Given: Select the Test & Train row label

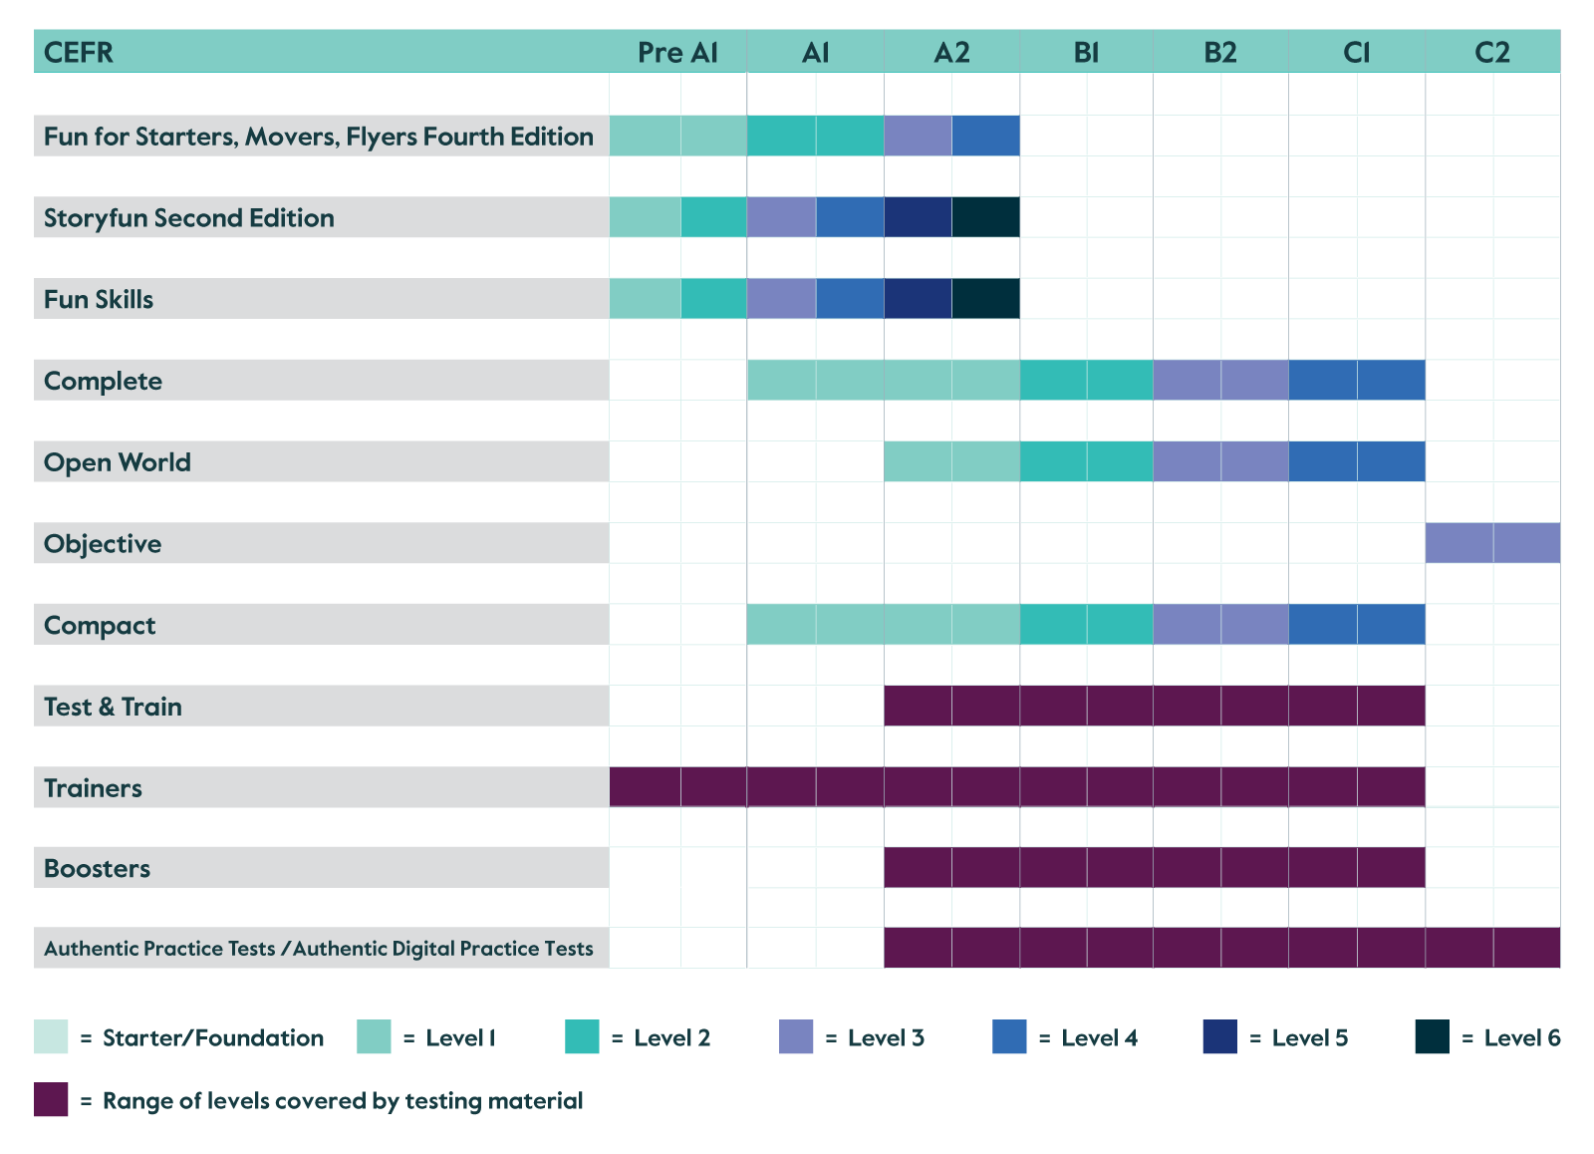Looking at the screenshot, I should [113, 707].
